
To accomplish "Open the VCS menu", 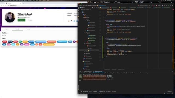I will (x=40, y=1).
